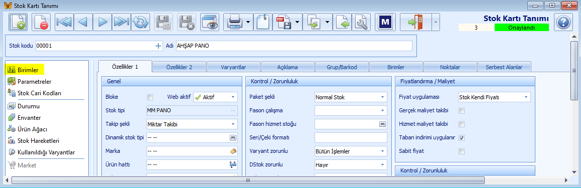The width and height of the screenshot is (581, 188).
Task: Switch to the Özellikler 2 tab
Action: pos(179,67)
